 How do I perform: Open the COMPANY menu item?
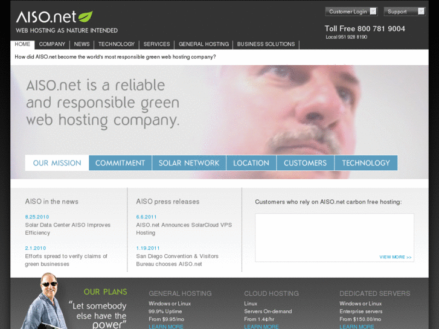52,44
